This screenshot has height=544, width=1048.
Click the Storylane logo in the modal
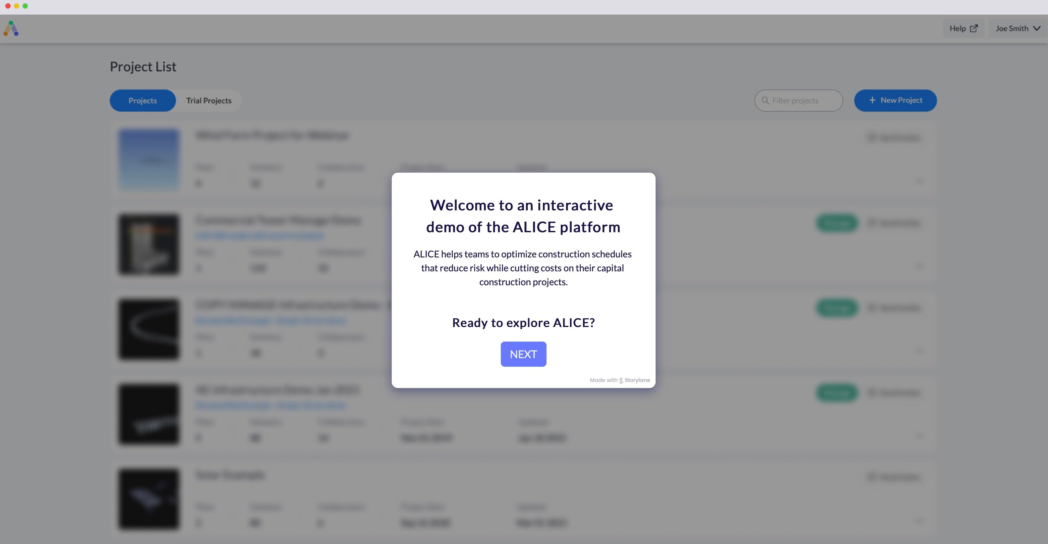point(621,381)
